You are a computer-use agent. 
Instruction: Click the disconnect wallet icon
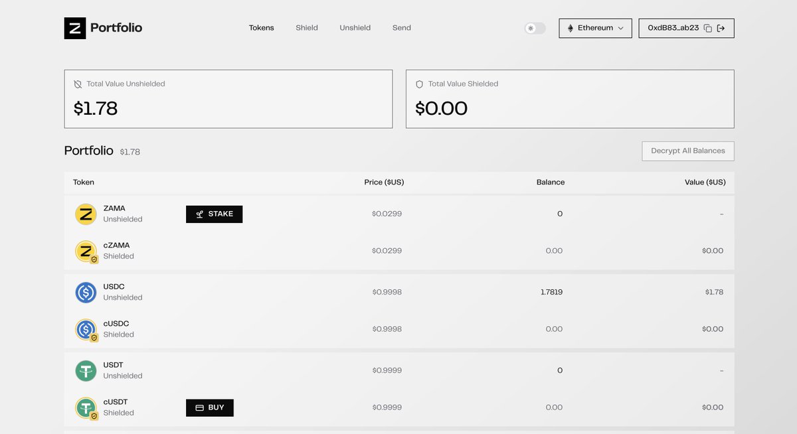(721, 29)
